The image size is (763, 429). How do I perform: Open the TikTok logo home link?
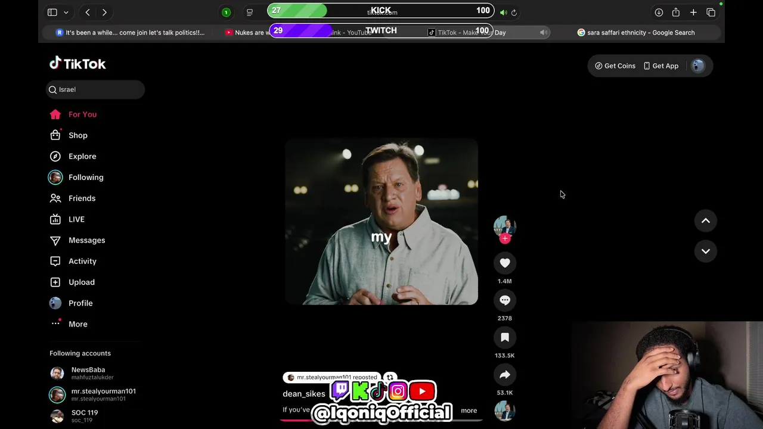pyautogui.click(x=77, y=63)
